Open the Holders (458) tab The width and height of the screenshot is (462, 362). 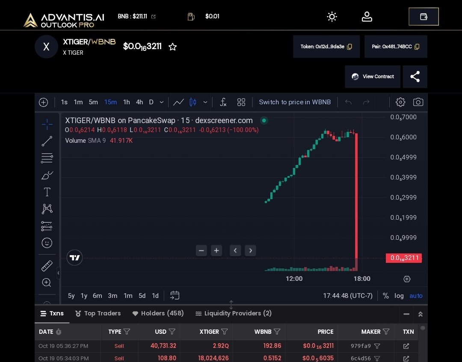158,314
